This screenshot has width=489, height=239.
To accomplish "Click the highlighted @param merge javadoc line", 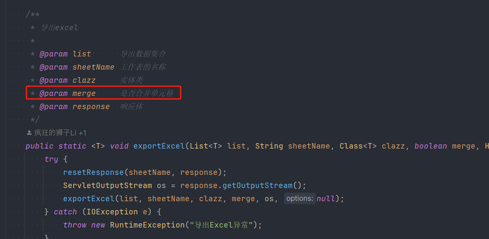I will [103, 93].
